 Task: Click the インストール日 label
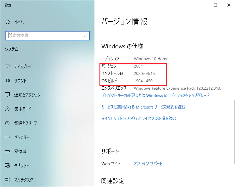point(112,73)
